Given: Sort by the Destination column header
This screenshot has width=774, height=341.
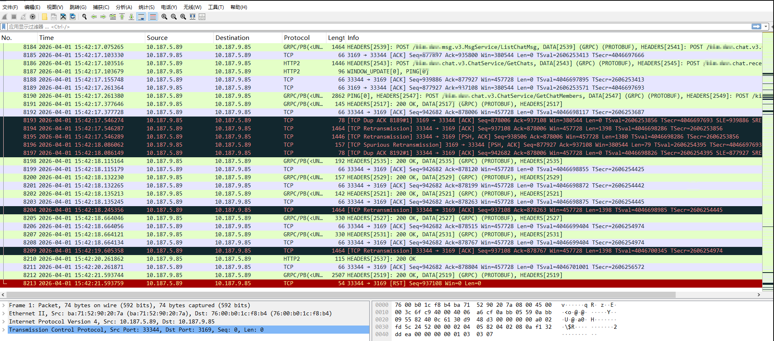Looking at the screenshot, I should (x=248, y=37).
